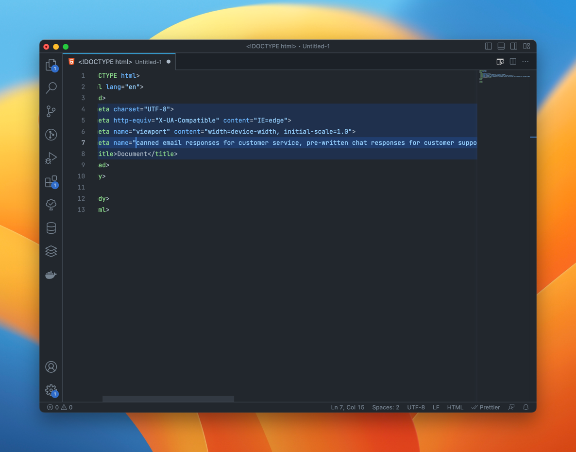Viewport: 576px width, 452px height.
Task: Open the editor More Actions menu
Action: [x=525, y=62]
